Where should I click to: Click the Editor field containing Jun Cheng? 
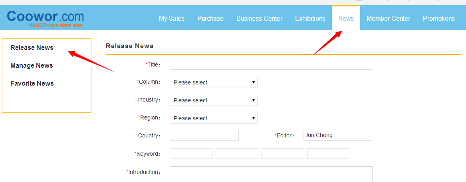point(337,135)
